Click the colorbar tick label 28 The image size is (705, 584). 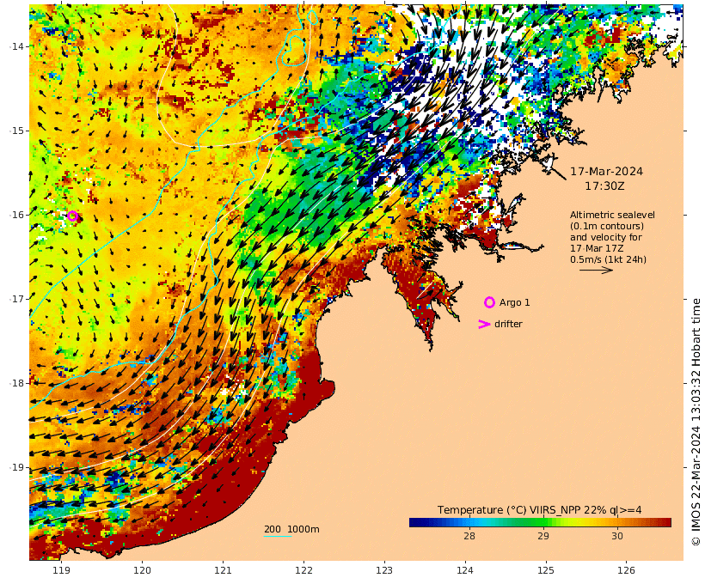469,536
